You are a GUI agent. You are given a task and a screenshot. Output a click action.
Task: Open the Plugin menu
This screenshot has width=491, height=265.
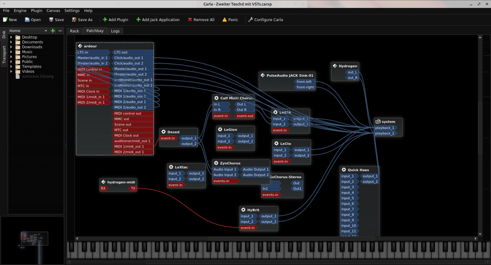click(x=36, y=11)
